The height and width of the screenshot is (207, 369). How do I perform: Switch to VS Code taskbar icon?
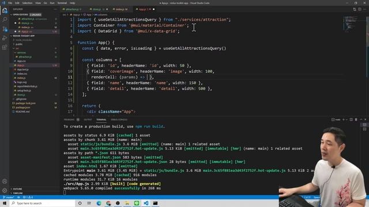[x=146, y=203]
